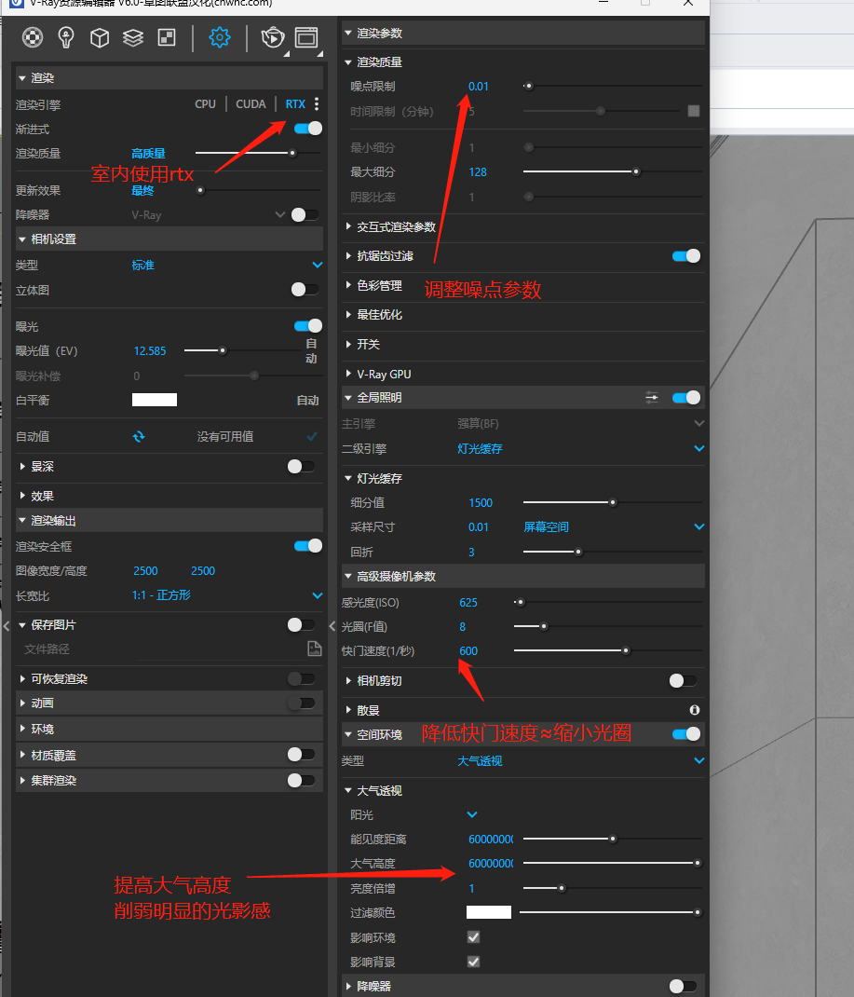Screen dimensions: 854x997
Task: Select the CUDA render engine
Action: tap(251, 104)
